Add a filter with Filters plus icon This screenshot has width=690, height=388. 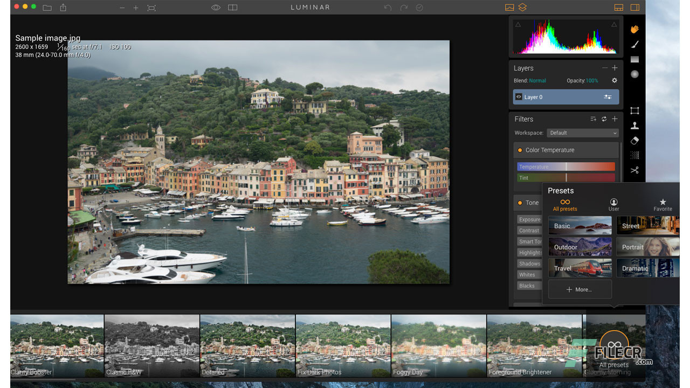pyautogui.click(x=615, y=119)
